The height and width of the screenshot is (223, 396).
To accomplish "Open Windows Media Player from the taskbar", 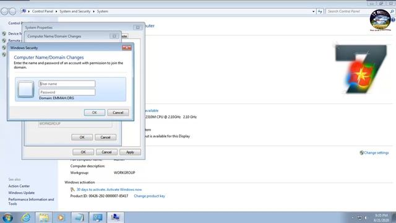I will (61, 217).
